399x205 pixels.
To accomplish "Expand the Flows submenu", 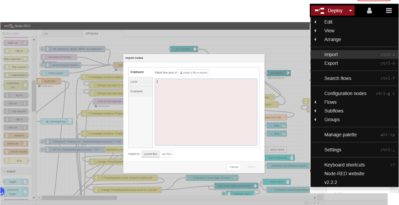I will [354, 102].
